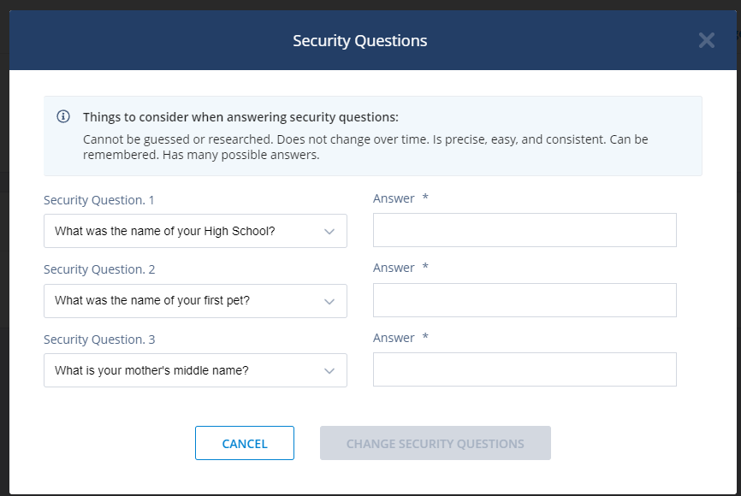Click CHANGE SECURITY QUESTIONS button

(x=435, y=443)
